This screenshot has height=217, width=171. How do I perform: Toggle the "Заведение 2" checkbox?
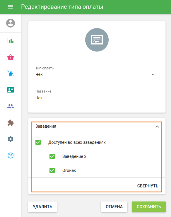tap(52, 156)
